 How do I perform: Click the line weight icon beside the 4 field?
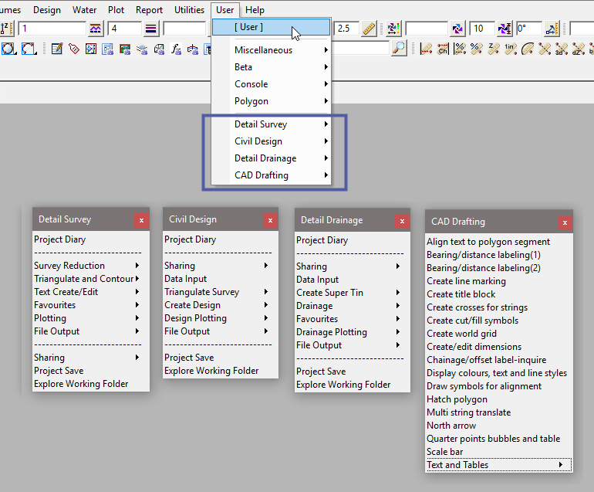click(151, 29)
